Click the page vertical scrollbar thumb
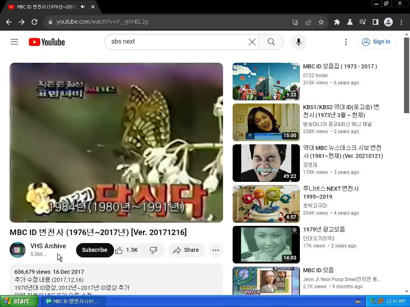This screenshot has width=410, height=307. [406, 75]
